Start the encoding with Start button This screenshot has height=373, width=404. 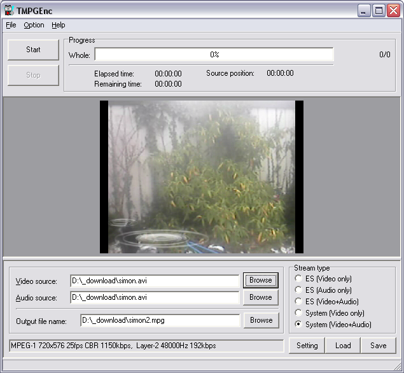33,50
